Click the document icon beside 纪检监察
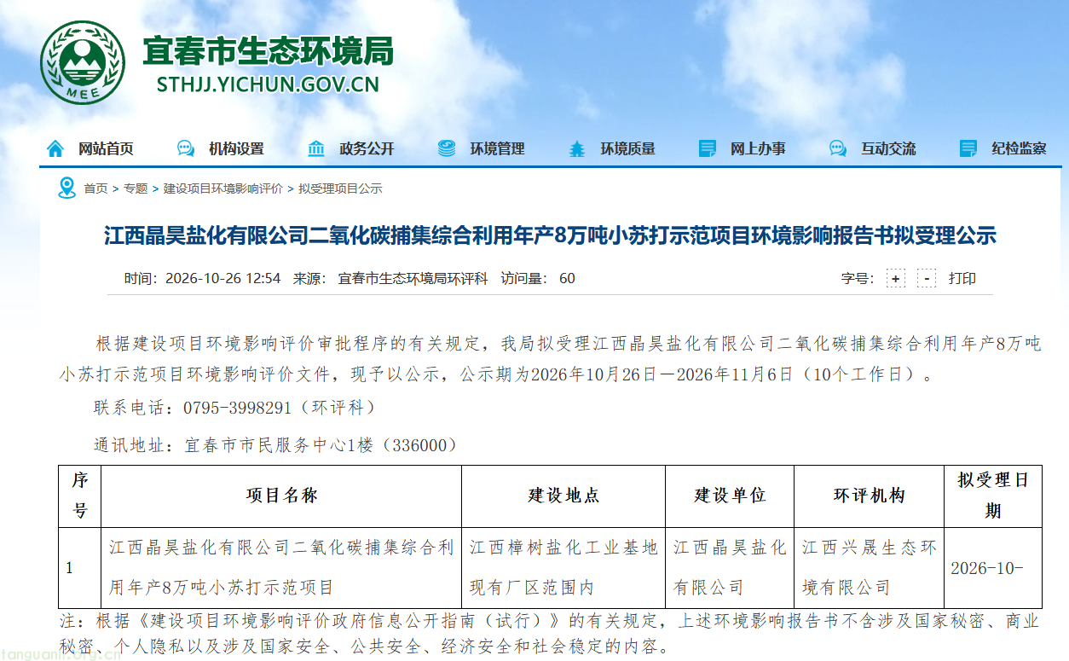This screenshot has width=1069, height=661. click(x=968, y=148)
